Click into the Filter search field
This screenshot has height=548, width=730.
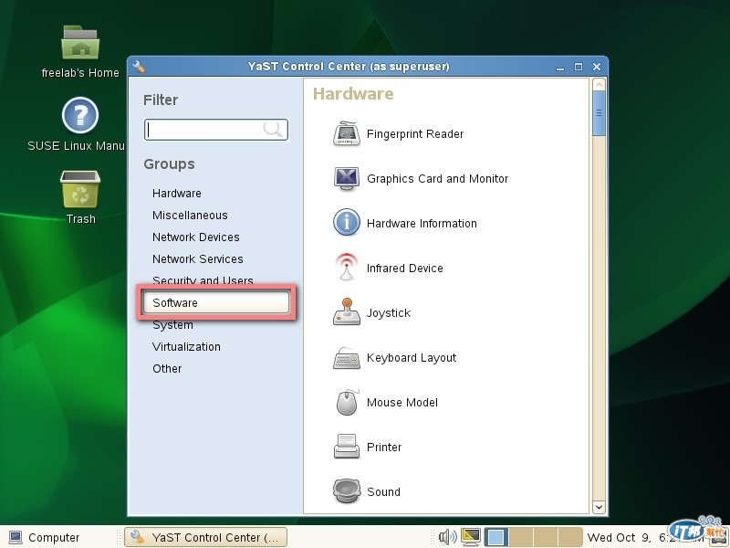(x=216, y=130)
